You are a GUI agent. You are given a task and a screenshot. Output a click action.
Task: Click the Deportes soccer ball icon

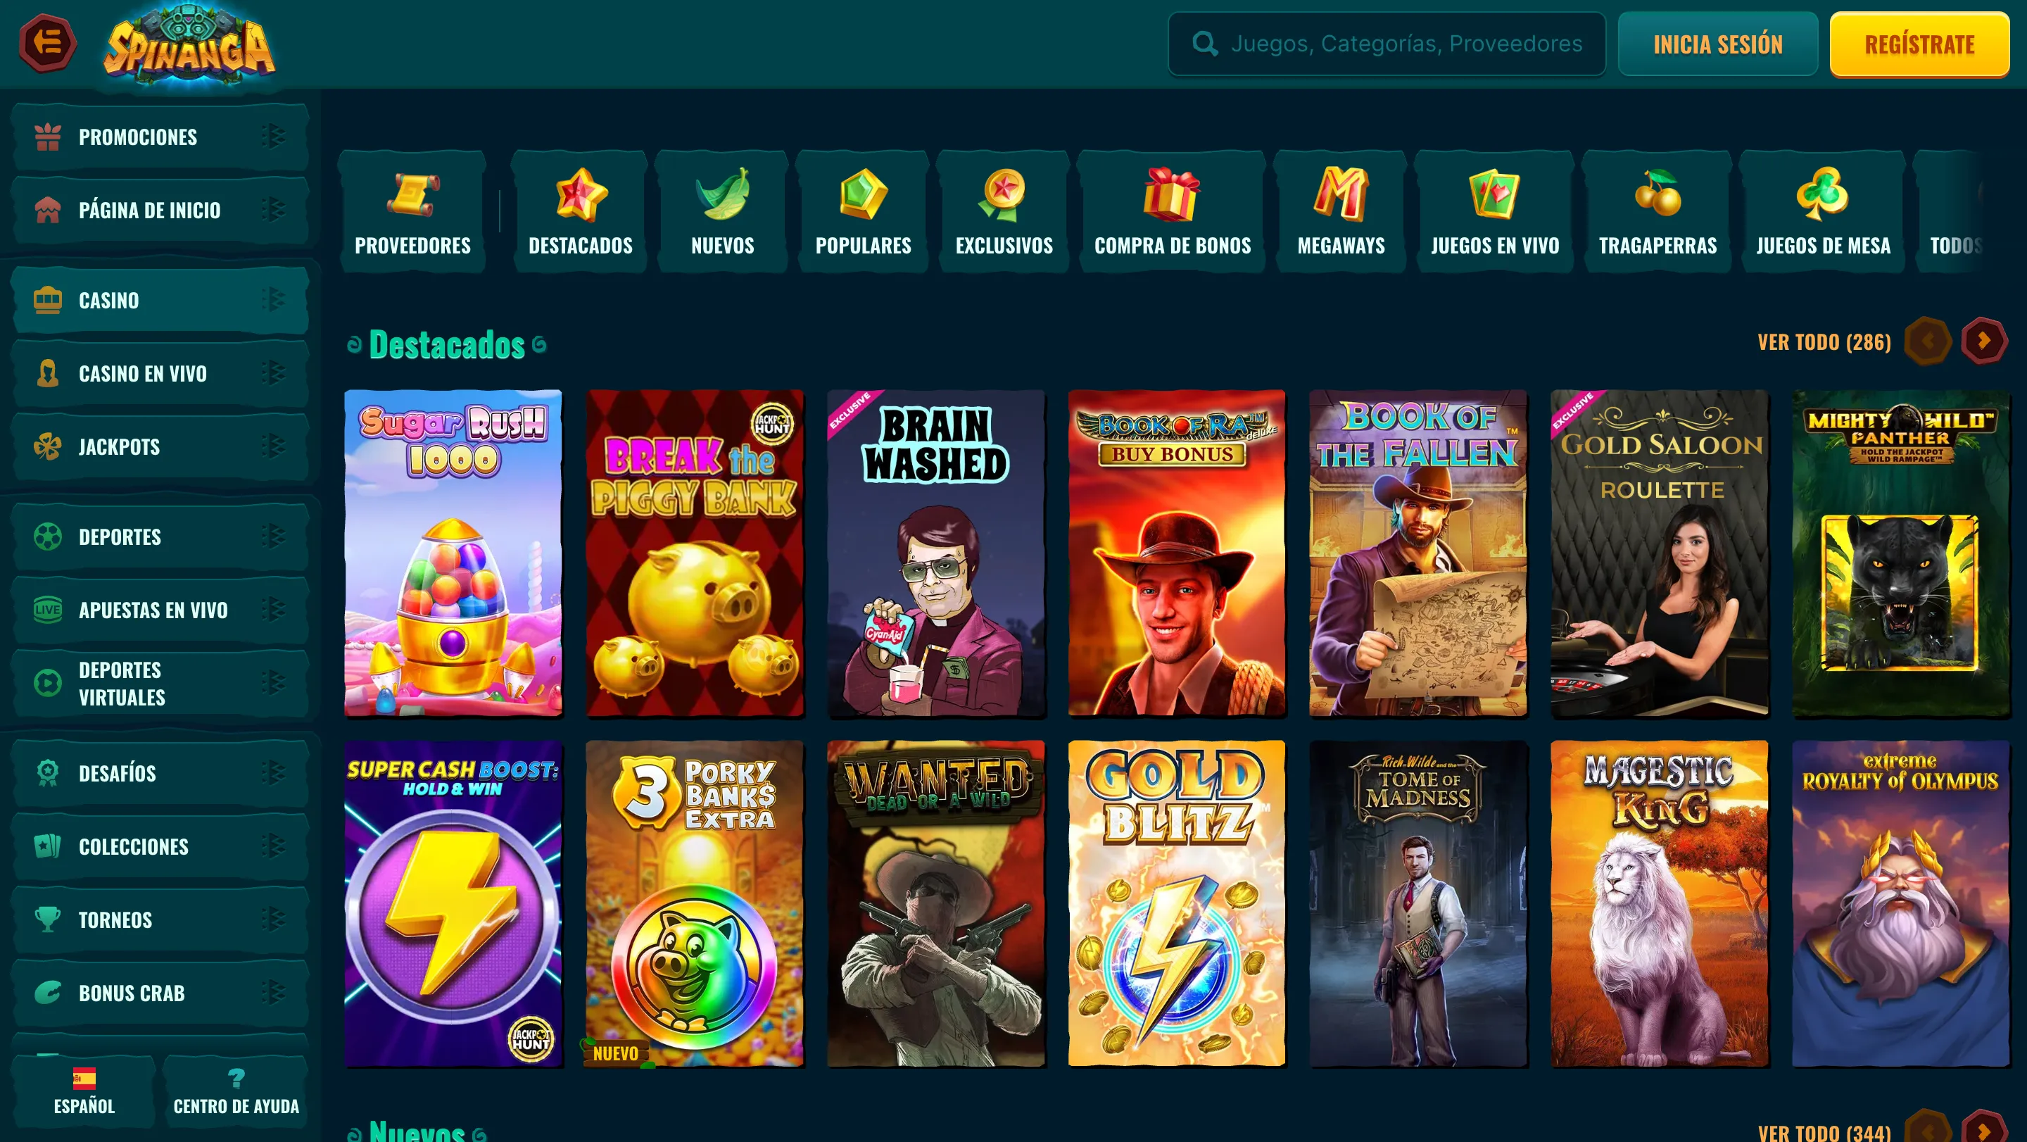pos(48,537)
